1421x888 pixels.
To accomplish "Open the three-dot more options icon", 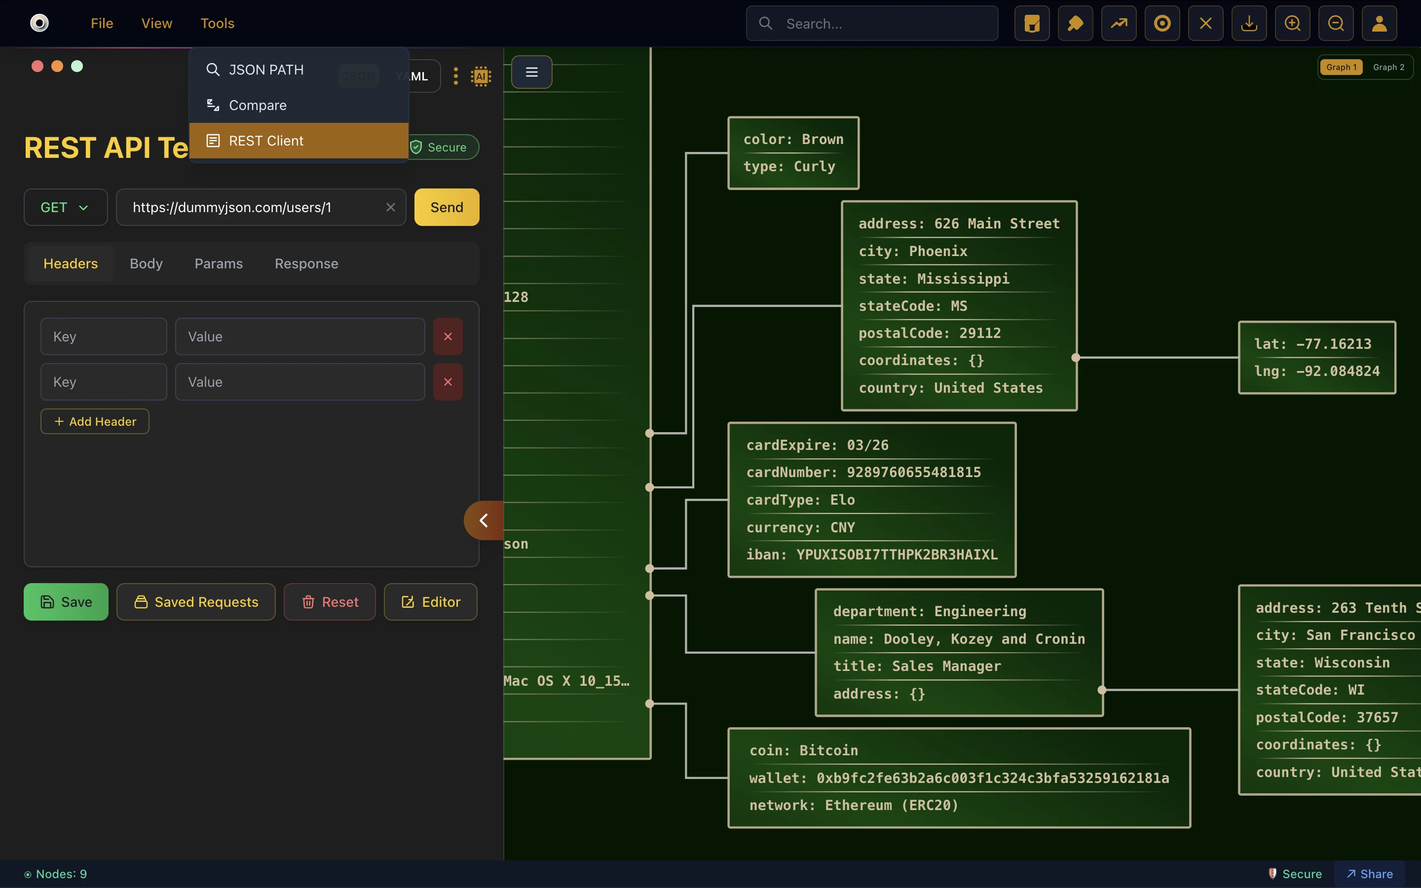I will [x=456, y=76].
